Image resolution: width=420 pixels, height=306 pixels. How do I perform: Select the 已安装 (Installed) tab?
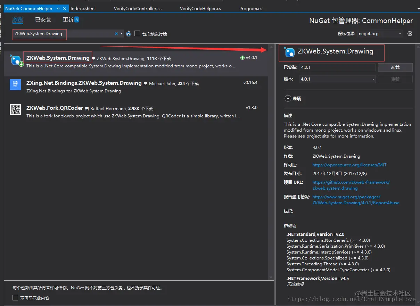pos(43,20)
